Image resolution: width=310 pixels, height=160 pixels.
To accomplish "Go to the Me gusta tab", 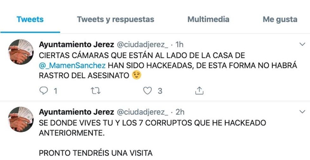I will (x=280, y=20).
